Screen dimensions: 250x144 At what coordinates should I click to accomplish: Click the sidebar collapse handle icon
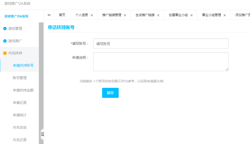(42, 134)
